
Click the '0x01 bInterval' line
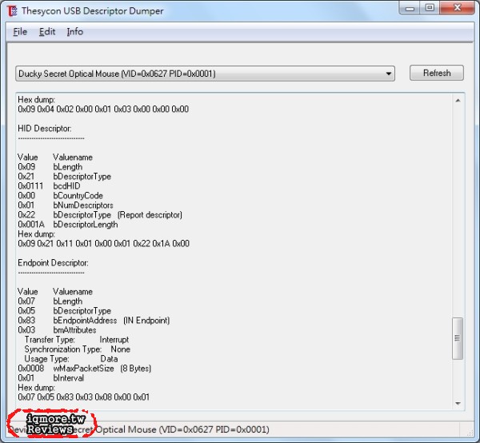[x=51, y=378]
